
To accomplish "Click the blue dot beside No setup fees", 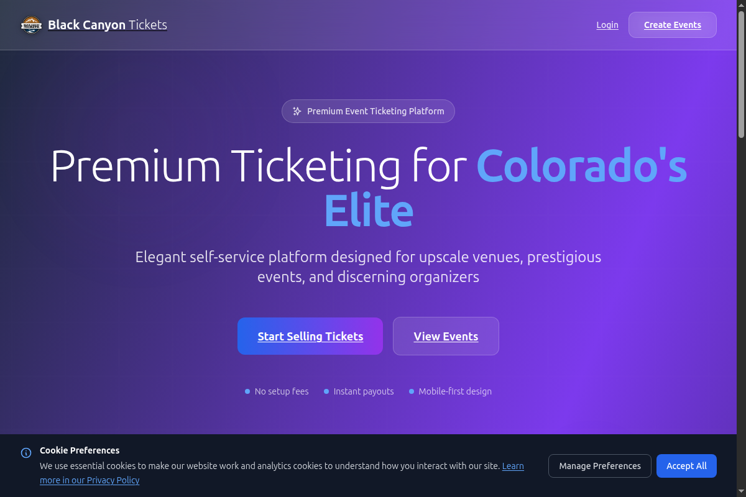I will [247, 391].
